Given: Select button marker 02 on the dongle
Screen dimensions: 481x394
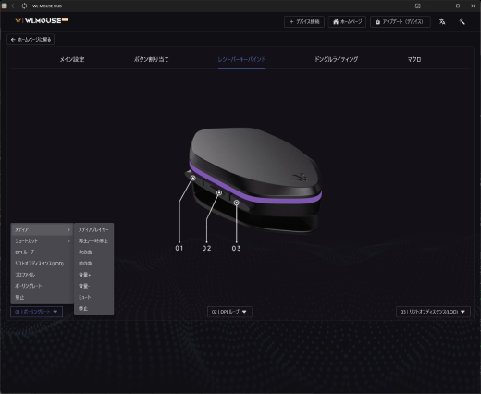Looking at the screenshot, I should coord(219,192).
